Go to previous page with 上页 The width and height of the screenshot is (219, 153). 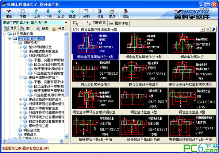(37, 13)
